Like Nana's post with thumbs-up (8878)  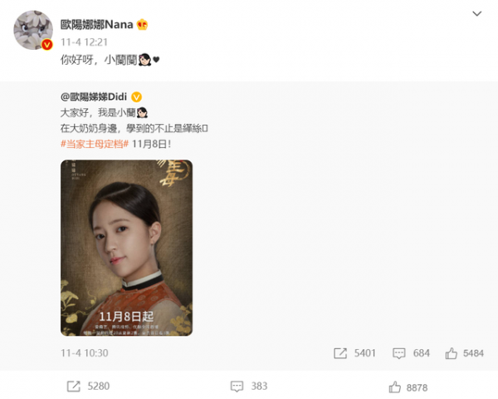coord(394,387)
